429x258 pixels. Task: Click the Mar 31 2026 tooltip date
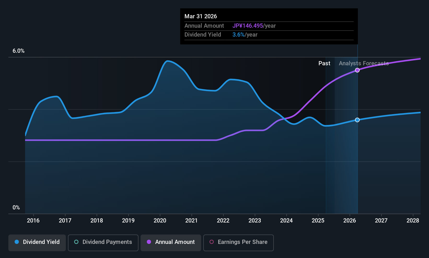pyautogui.click(x=201, y=16)
